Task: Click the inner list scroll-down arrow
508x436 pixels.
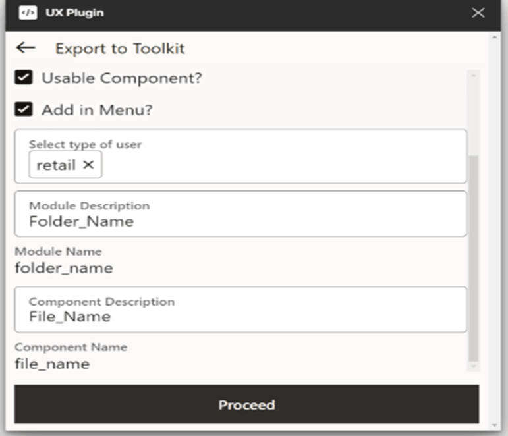Action: 473,366
